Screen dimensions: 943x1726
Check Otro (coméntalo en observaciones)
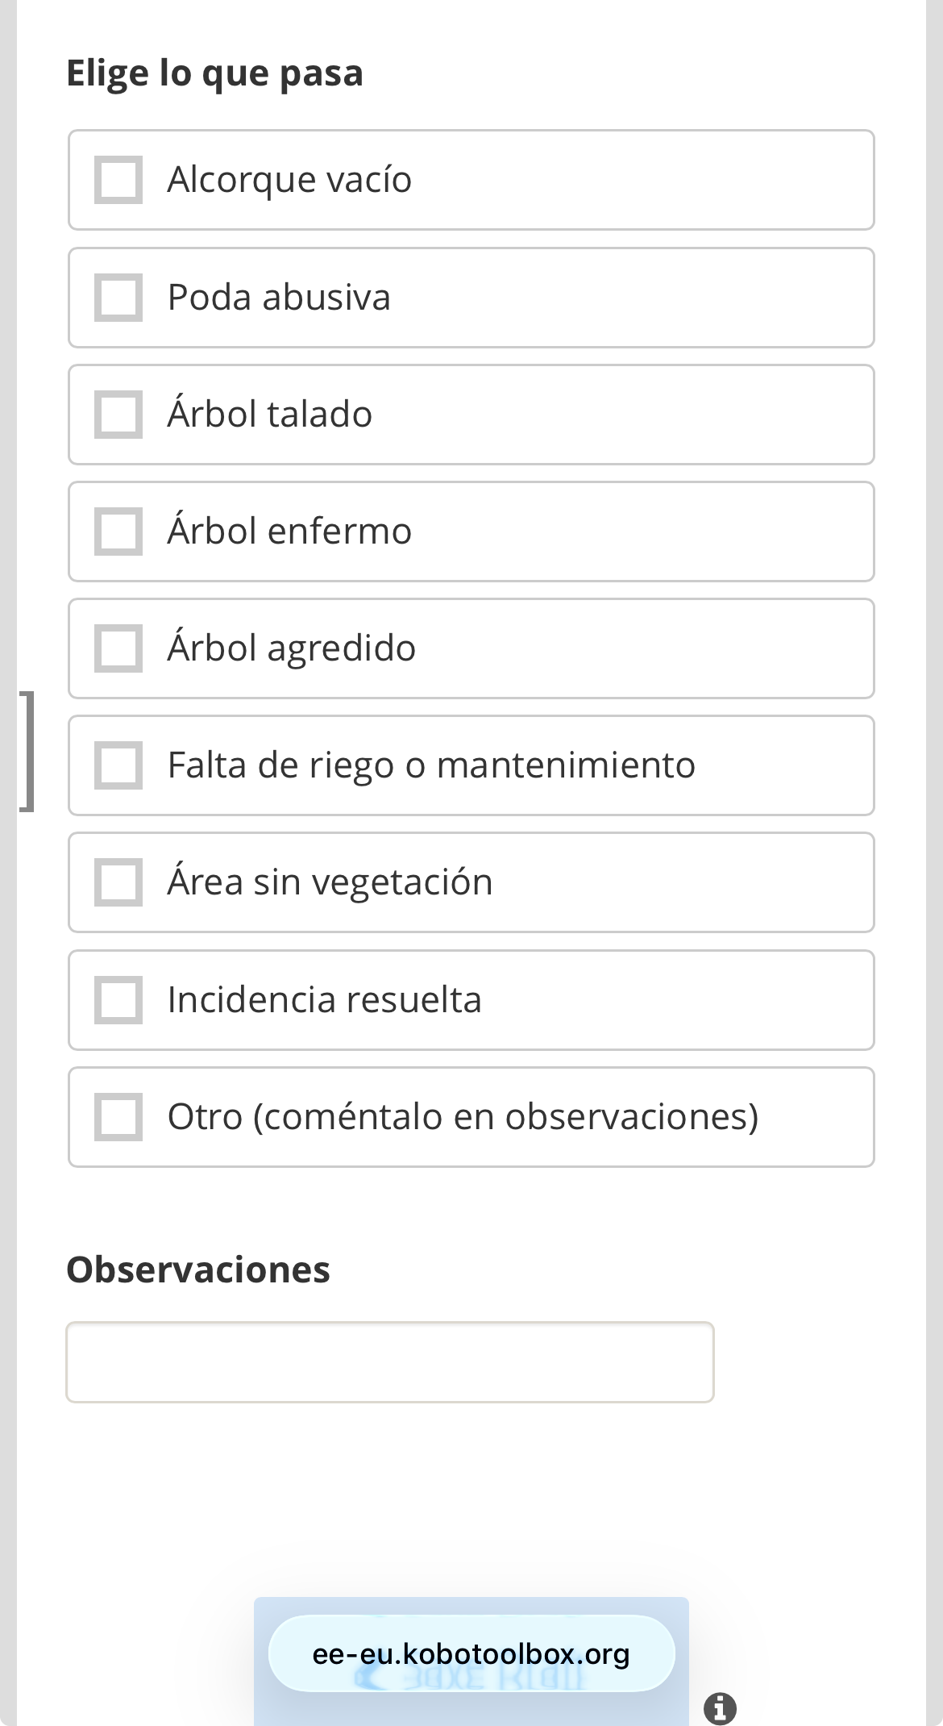[x=118, y=1117]
